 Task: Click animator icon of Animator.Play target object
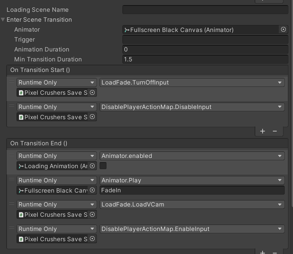point(21,190)
